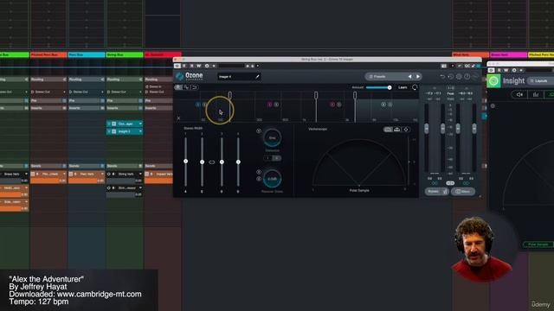Click the Layouts button in Insight

[539, 81]
